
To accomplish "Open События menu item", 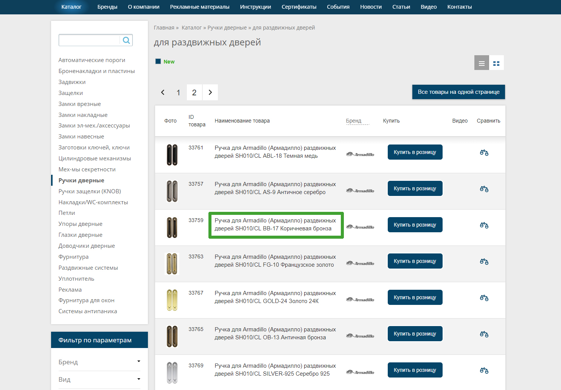I will [x=338, y=7].
